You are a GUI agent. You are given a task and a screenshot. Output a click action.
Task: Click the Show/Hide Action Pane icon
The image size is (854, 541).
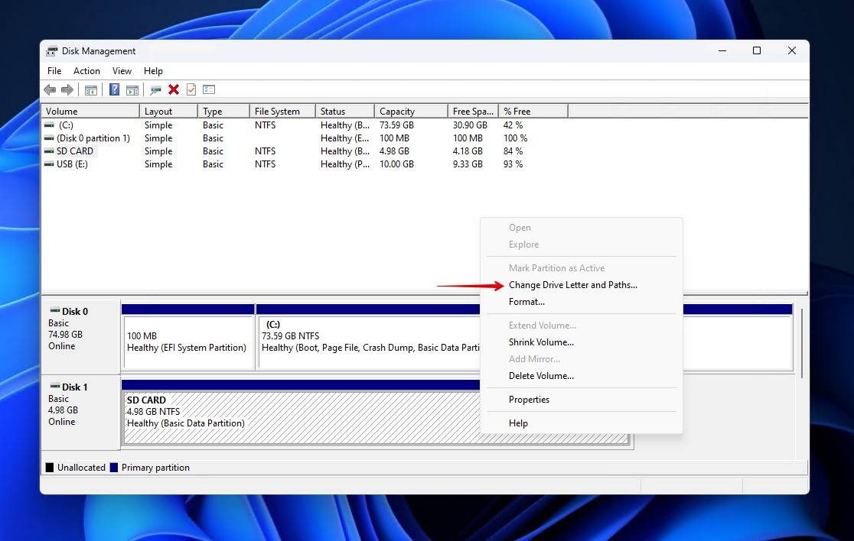pos(132,90)
